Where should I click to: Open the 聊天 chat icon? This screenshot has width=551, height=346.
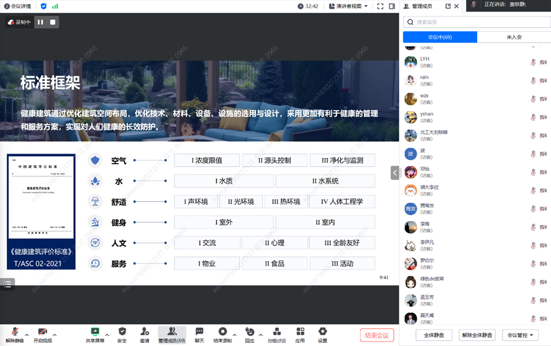(199, 332)
